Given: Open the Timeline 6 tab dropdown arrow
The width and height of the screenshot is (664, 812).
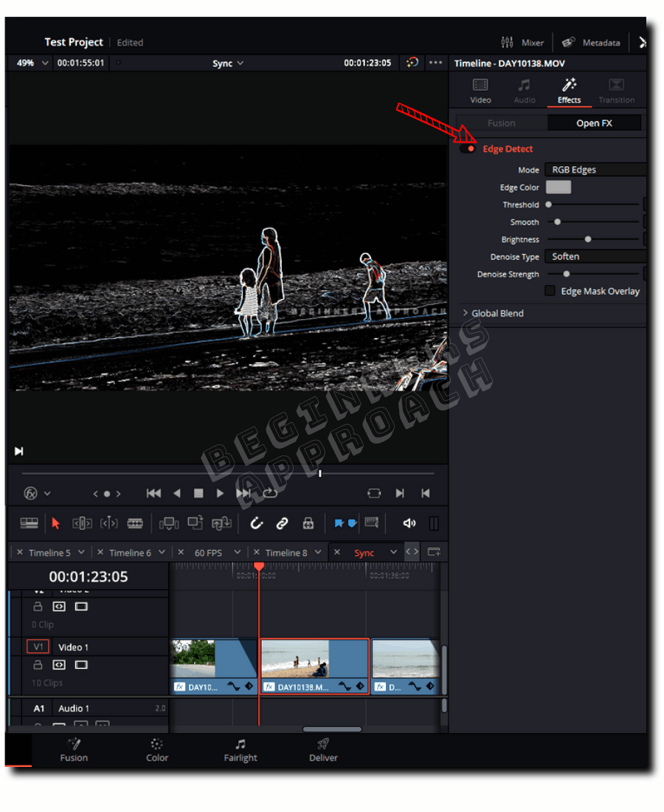Looking at the screenshot, I should 162,553.
